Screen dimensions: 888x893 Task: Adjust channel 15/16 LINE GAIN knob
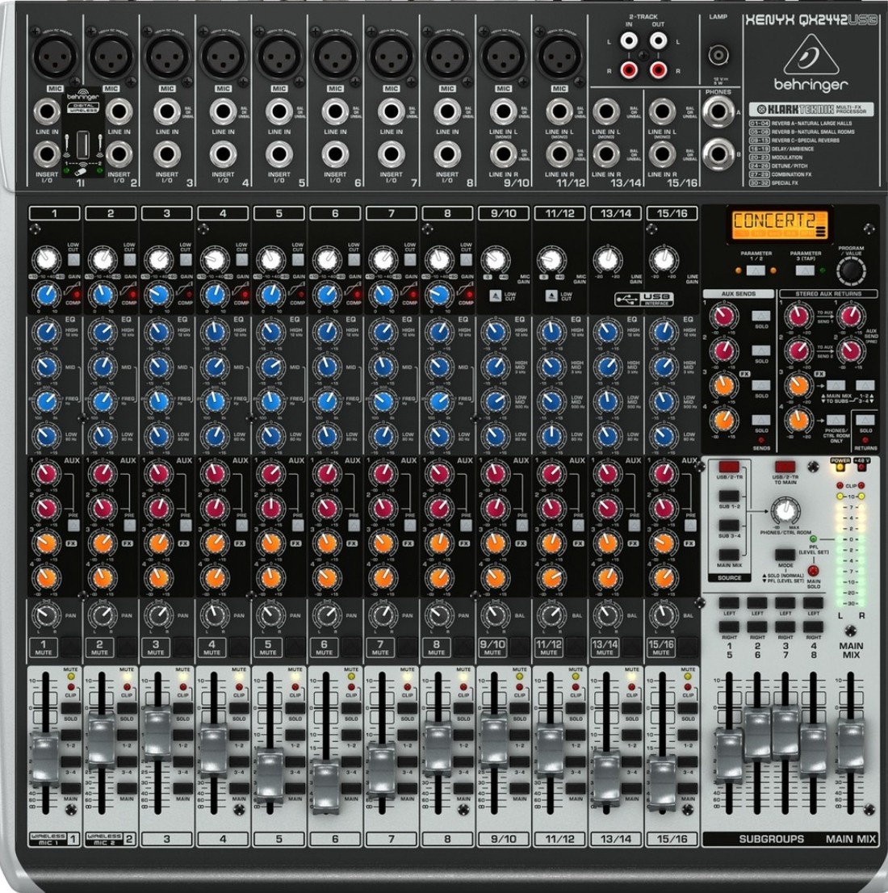pyautogui.click(x=663, y=260)
